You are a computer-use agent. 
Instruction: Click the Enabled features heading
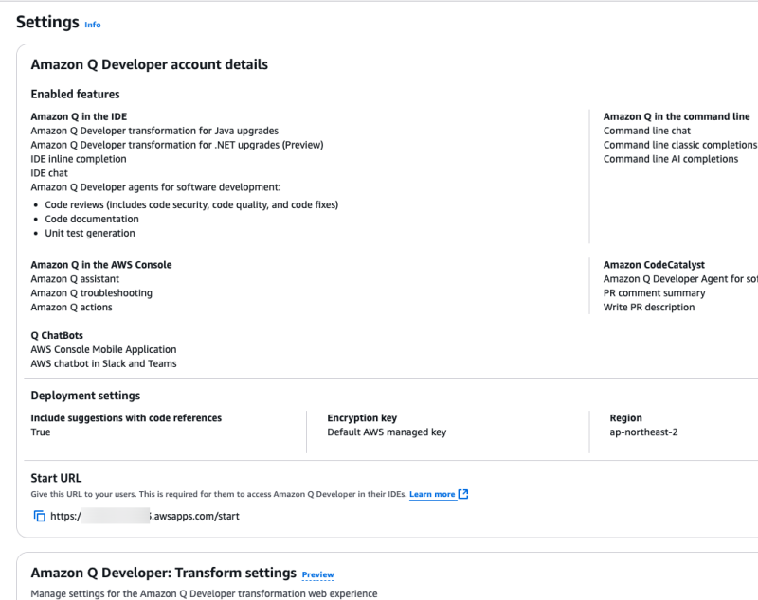75,95
